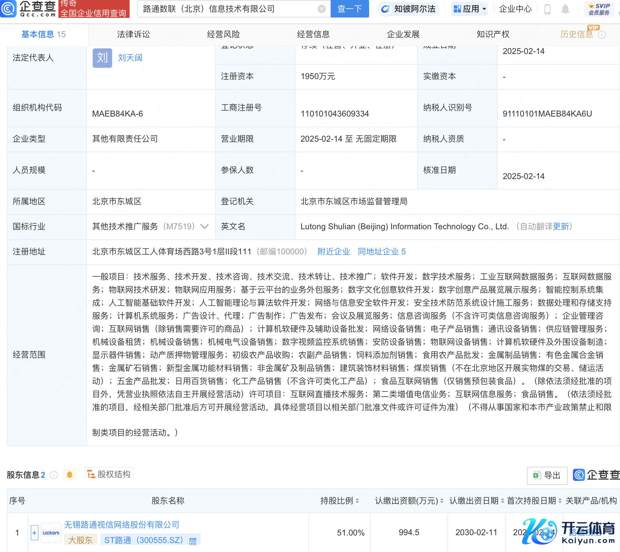Click info icon next to 历史信息
620x552 pixels.
coord(602,35)
